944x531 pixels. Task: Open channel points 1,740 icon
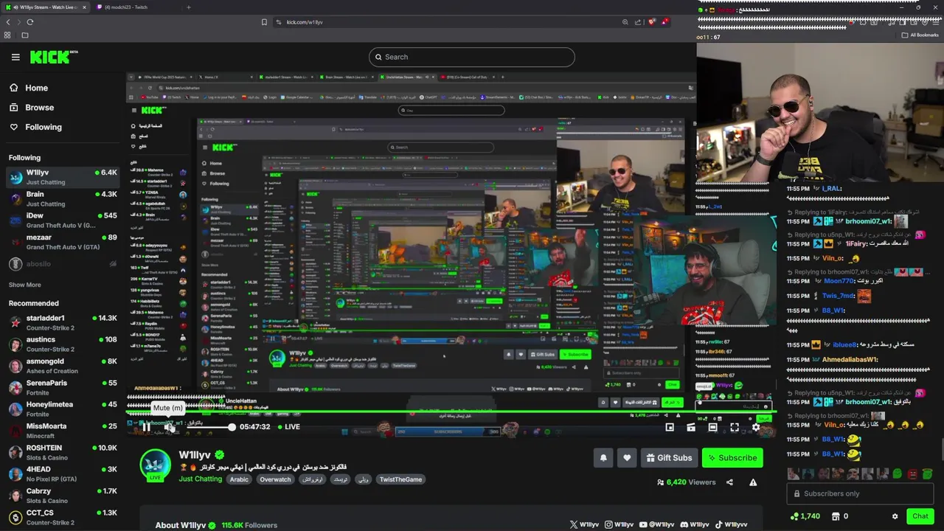point(805,516)
